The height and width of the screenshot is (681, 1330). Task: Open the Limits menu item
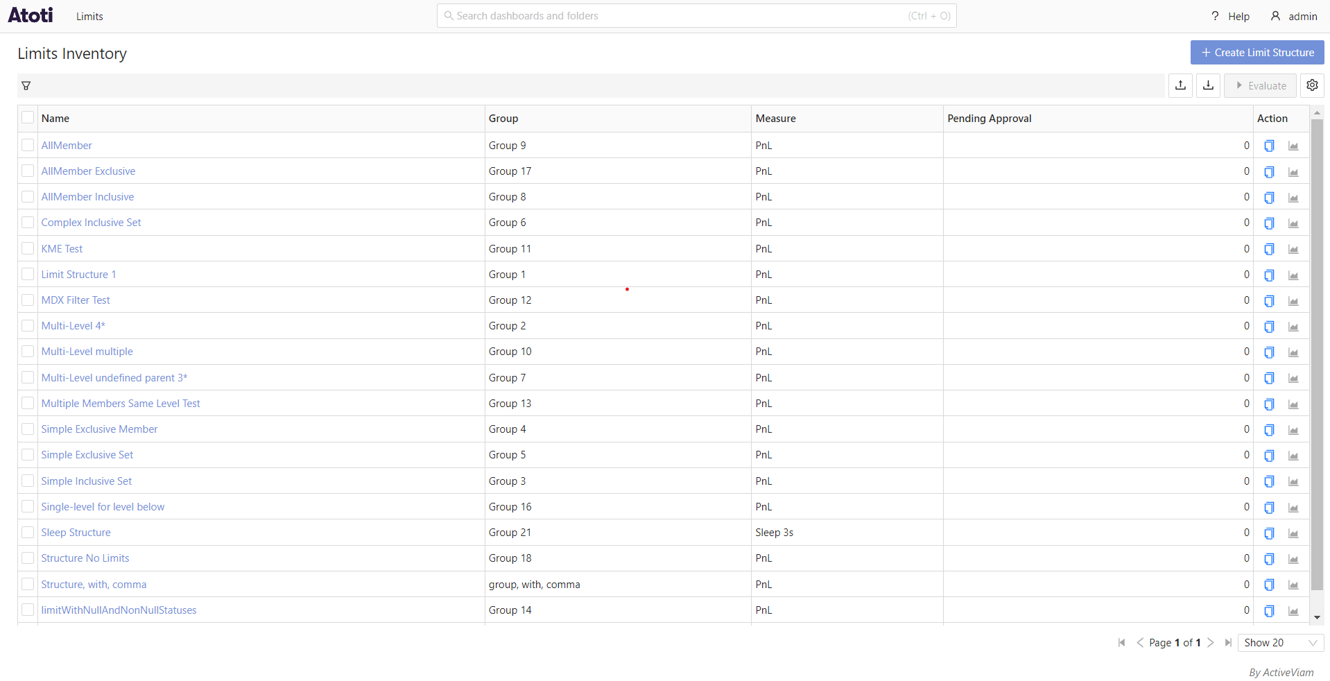pyautogui.click(x=89, y=17)
